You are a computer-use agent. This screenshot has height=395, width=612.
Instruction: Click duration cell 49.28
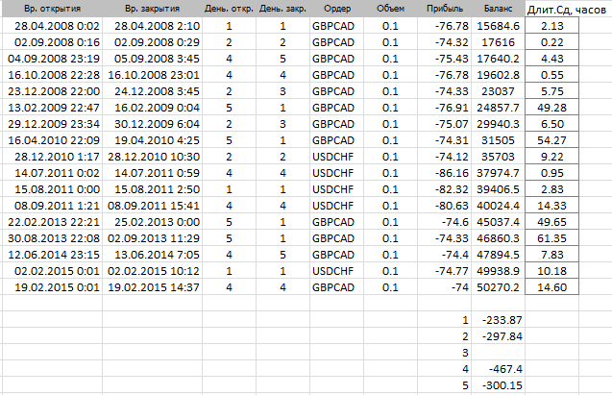(551, 108)
